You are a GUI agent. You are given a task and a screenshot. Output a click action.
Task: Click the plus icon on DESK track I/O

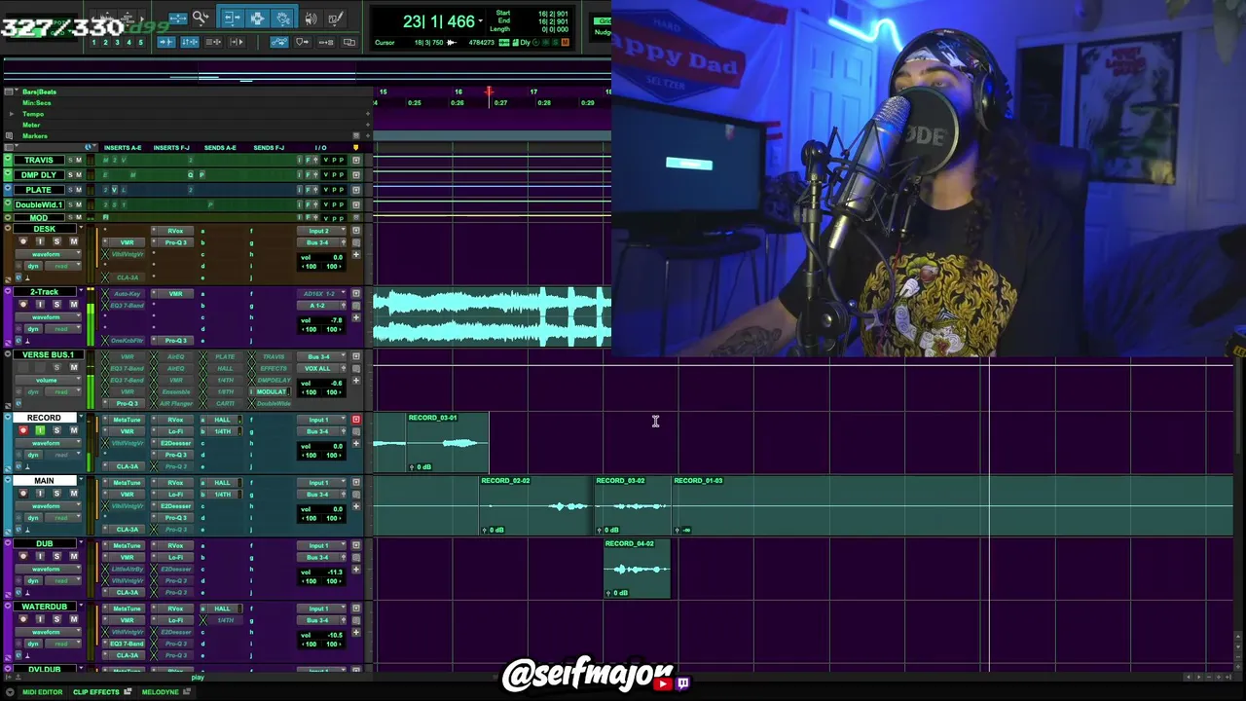(356, 254)
